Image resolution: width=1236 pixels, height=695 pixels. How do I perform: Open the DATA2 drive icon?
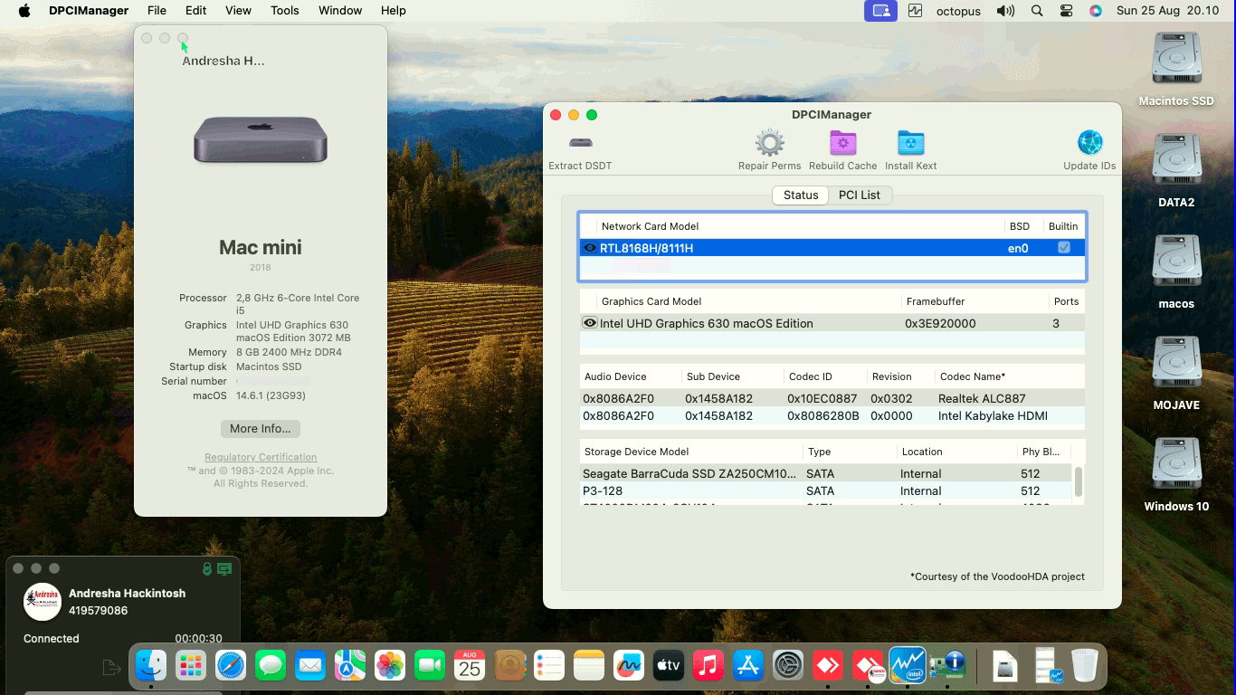tap(1176, 161)
